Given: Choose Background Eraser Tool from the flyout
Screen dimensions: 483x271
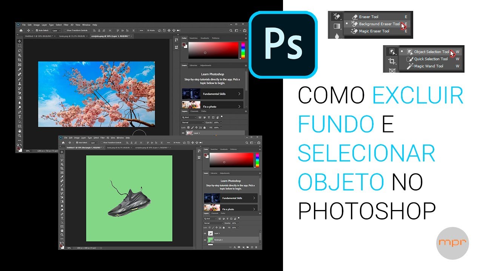Looking at the screenshot, I should (377, 24).
